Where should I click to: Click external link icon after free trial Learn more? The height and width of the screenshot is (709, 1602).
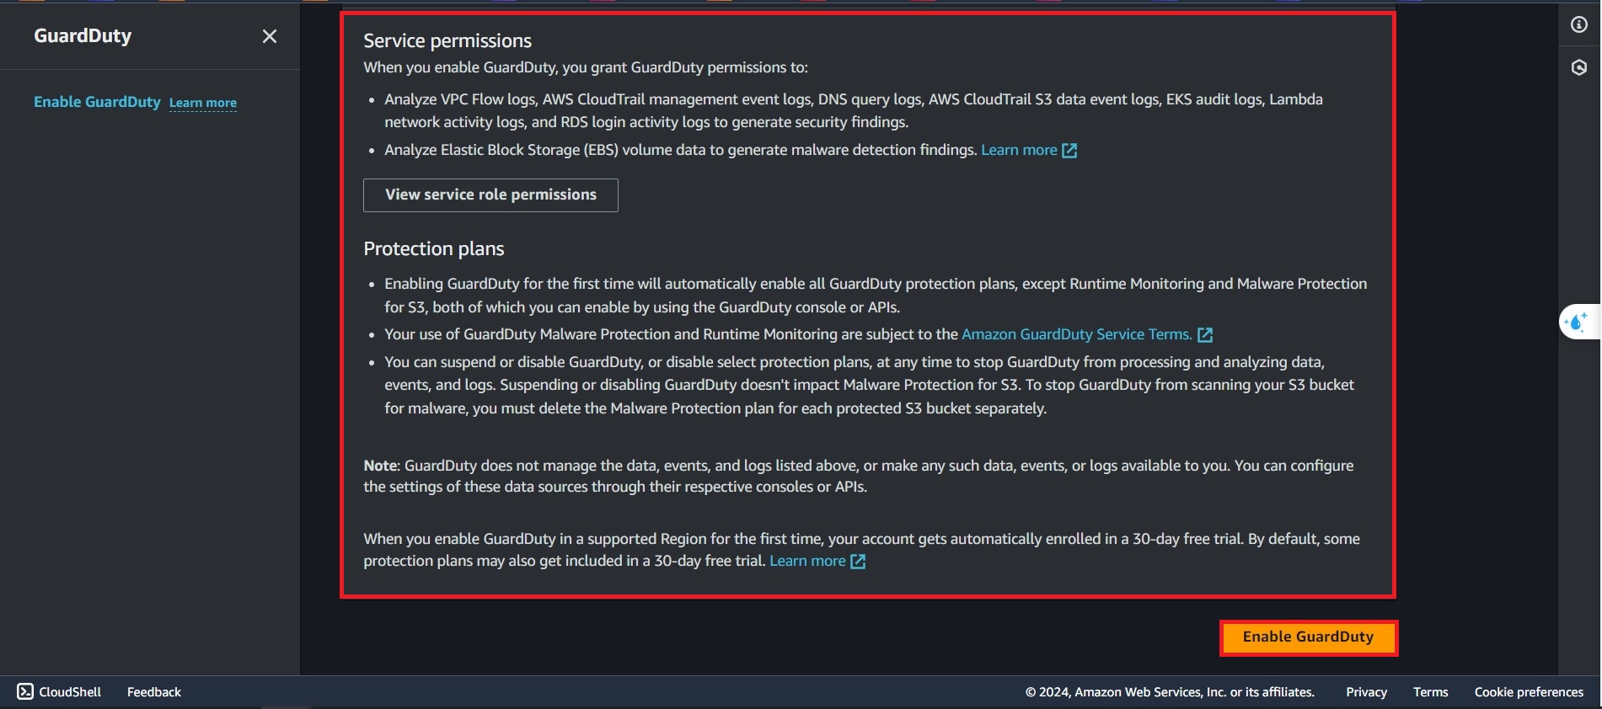point(858,562)
